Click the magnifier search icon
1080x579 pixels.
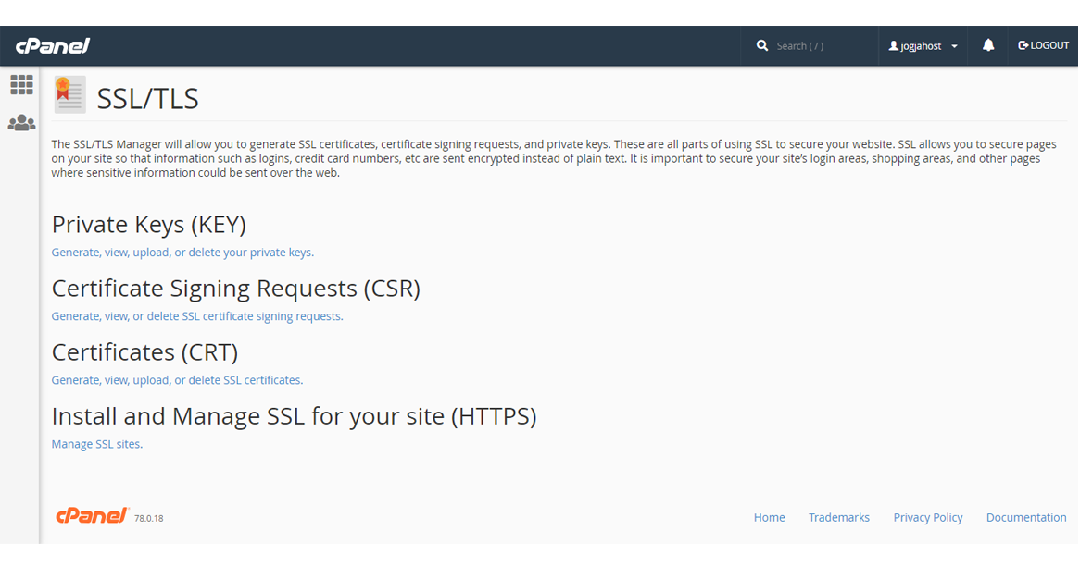761,46
